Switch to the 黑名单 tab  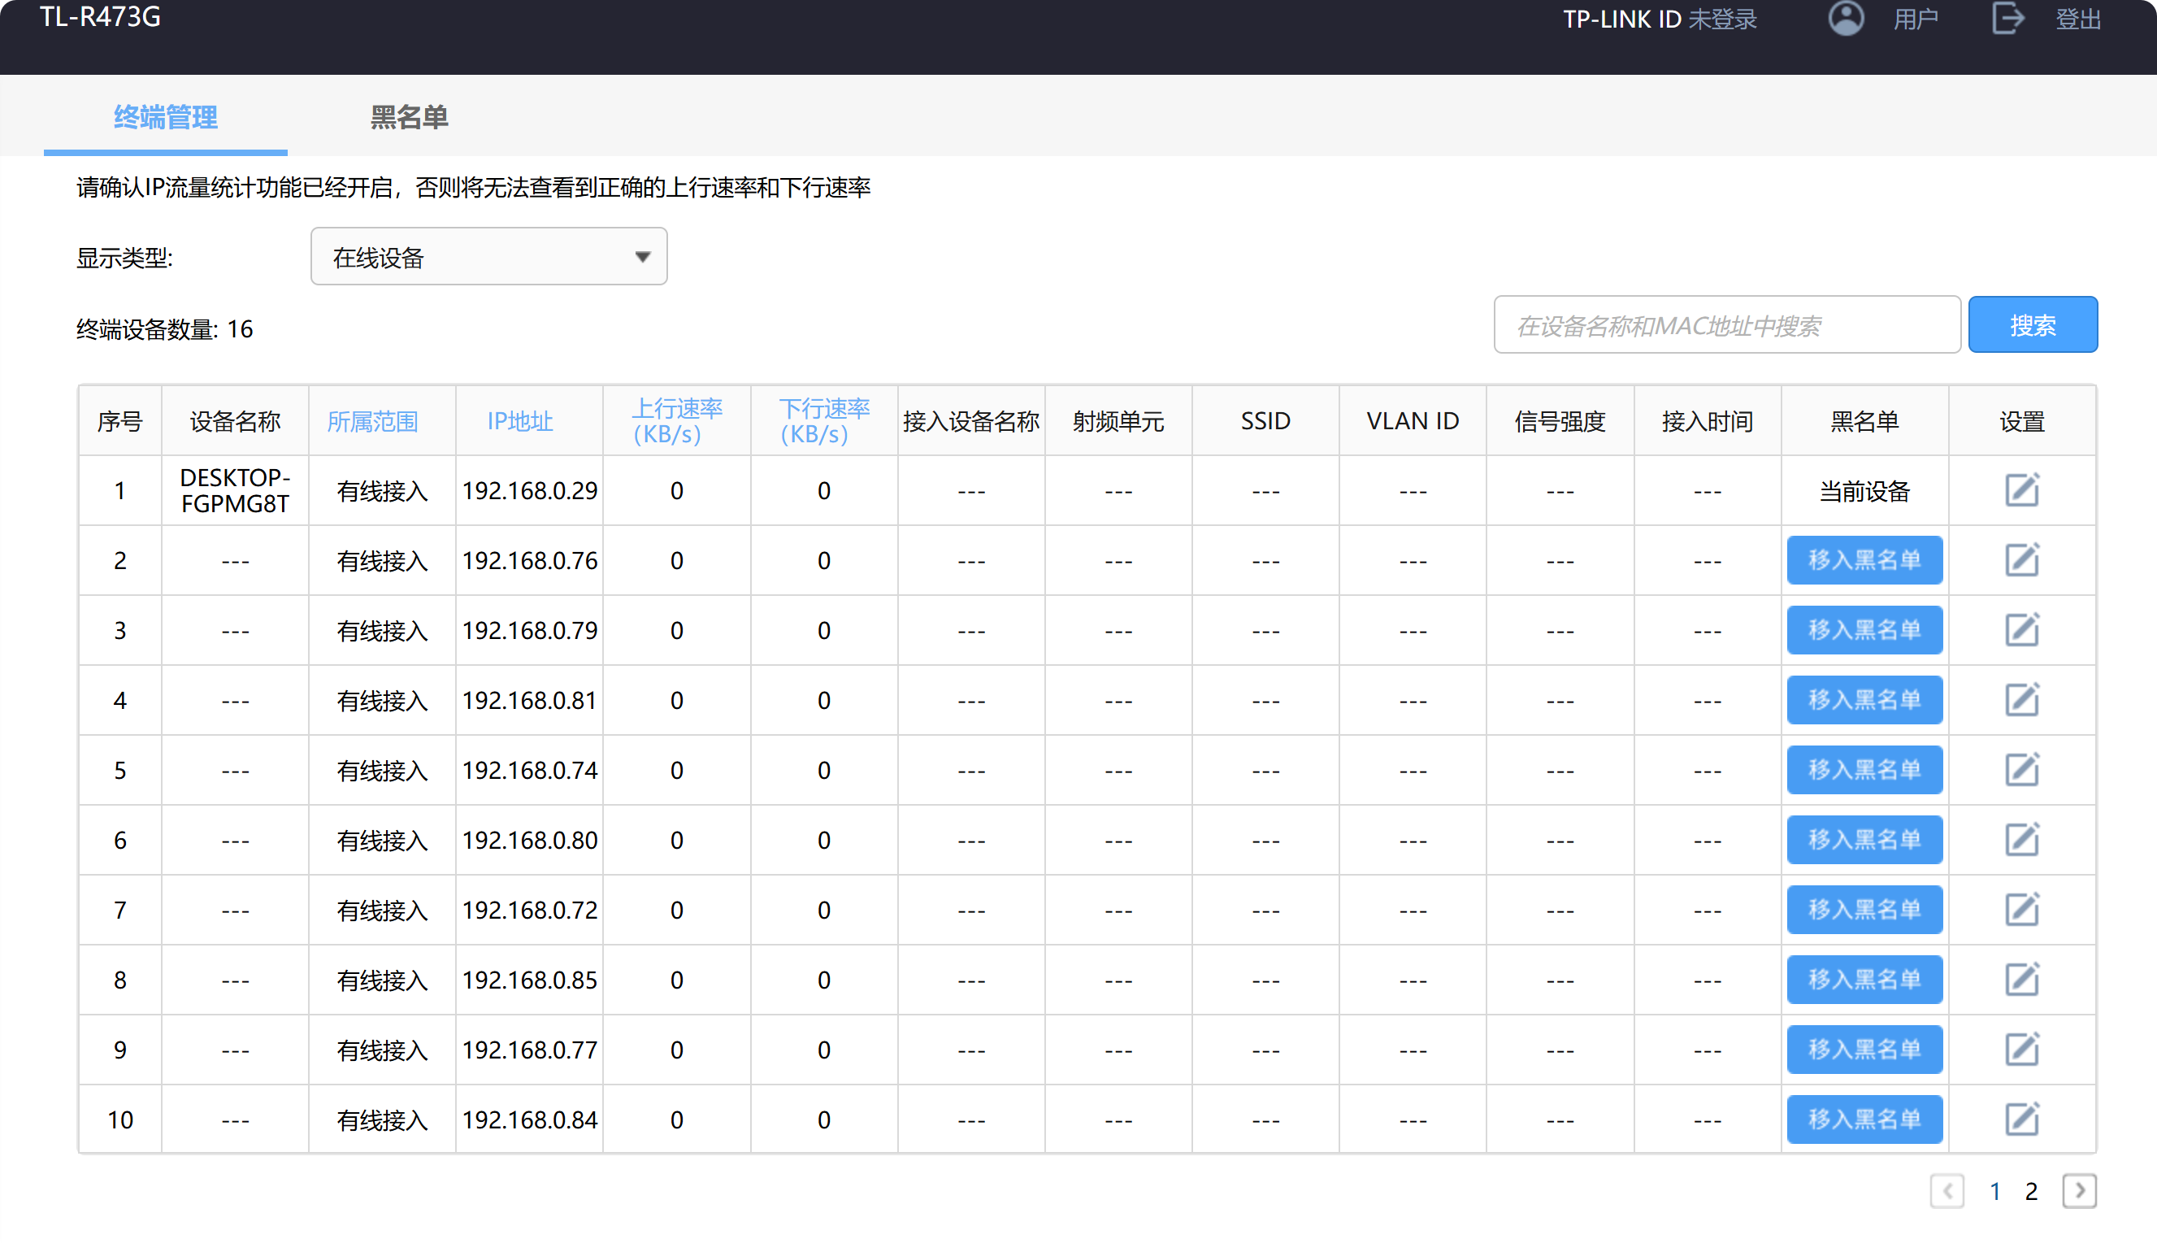coord(409,117)
